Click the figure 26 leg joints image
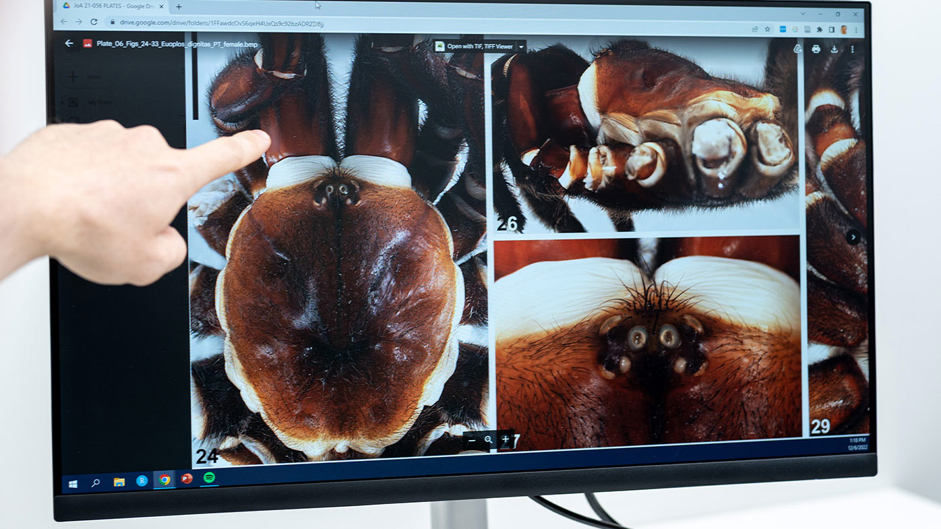 (x=645, y=135)
